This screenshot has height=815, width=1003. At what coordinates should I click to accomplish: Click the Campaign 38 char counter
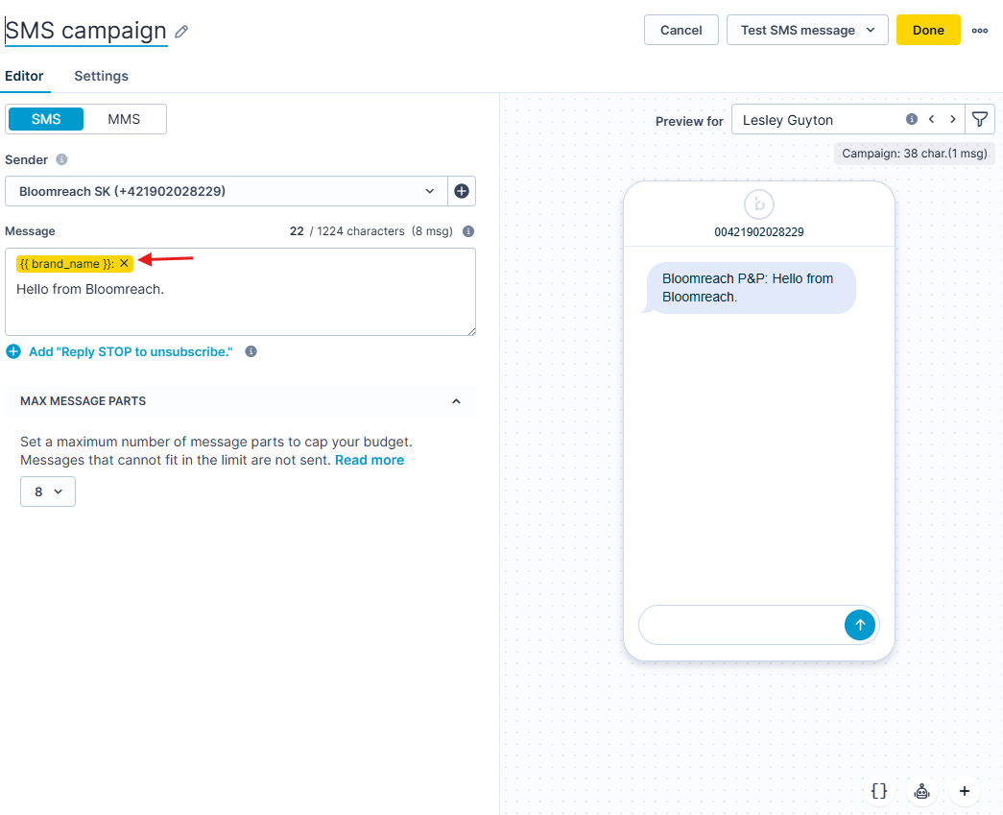(914, 154)
